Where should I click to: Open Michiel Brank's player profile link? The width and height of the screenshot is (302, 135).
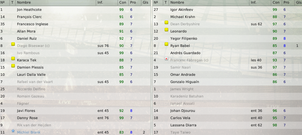(29, 132)
